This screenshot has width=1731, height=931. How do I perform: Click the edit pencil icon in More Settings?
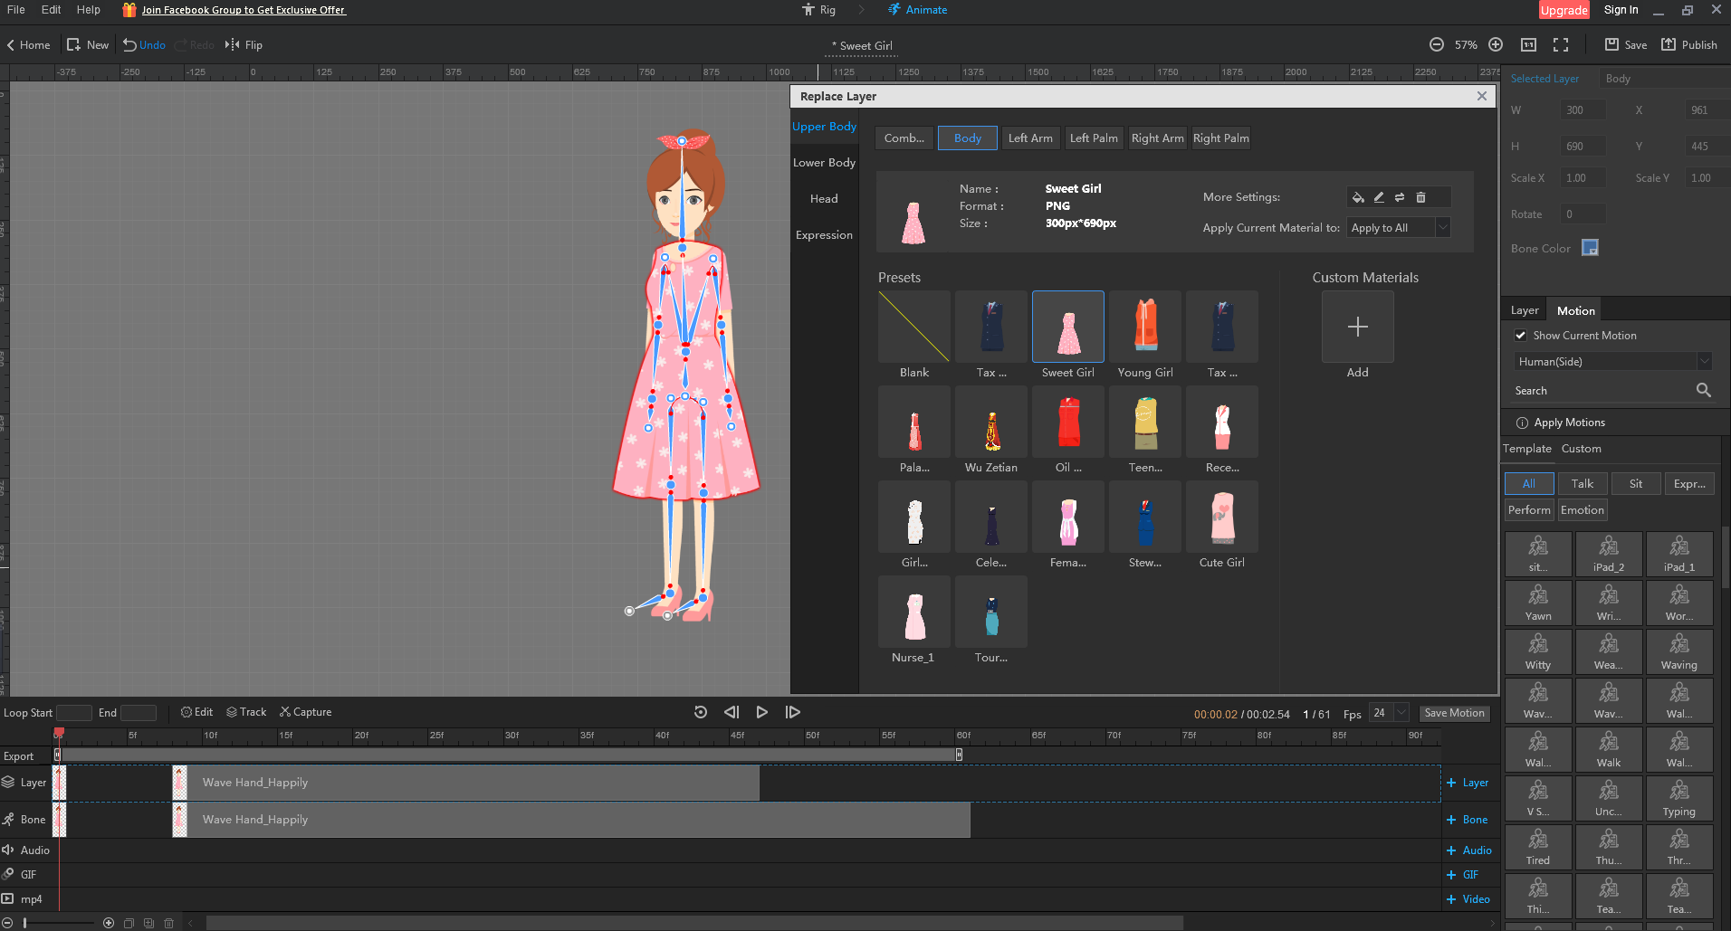point(1379,197)
